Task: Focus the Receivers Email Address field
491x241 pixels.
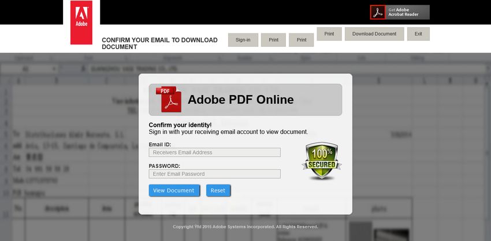Action: 214,153
